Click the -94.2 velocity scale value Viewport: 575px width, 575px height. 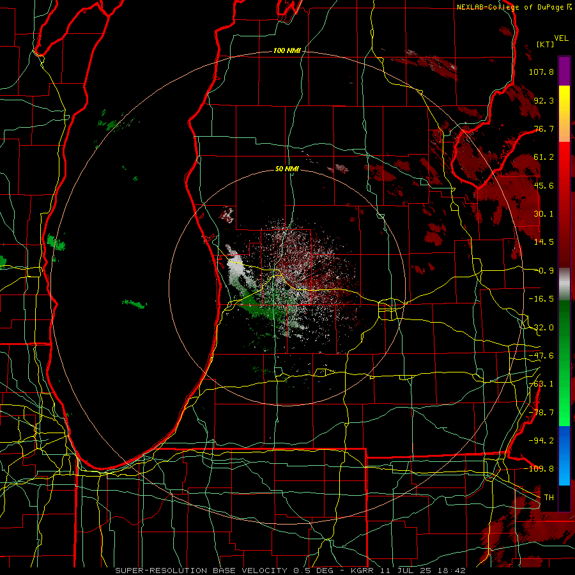(x=541, y=440)
